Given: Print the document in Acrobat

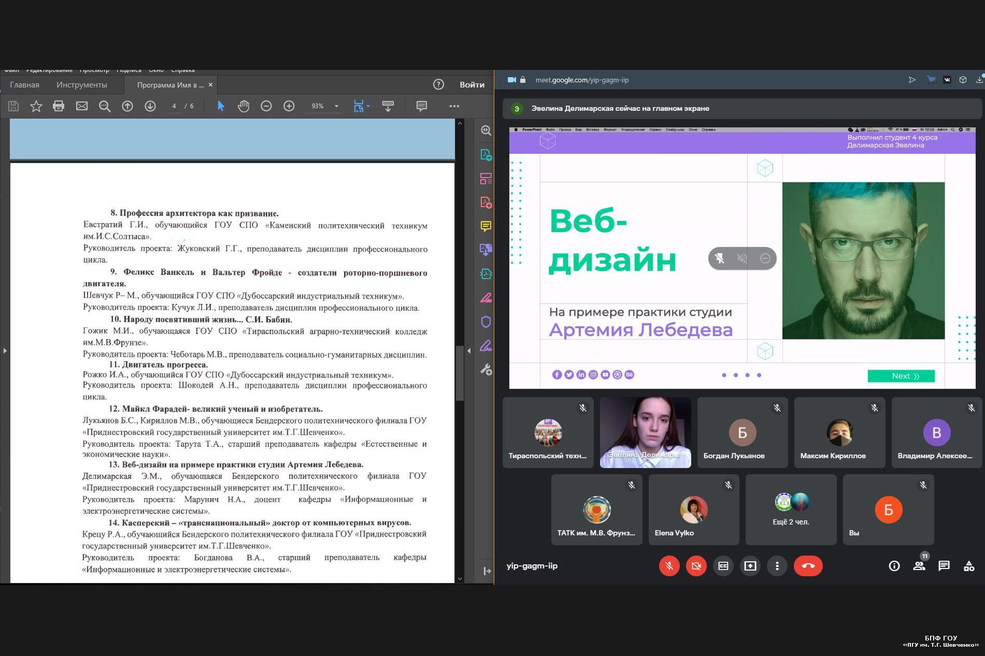Looking at the screenshot, I should (59, 106).
